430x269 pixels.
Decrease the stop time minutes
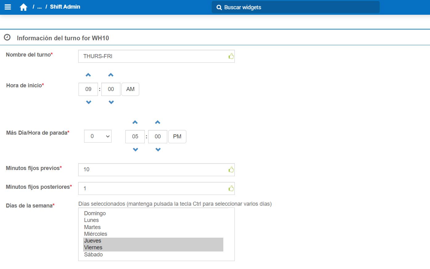158,150
